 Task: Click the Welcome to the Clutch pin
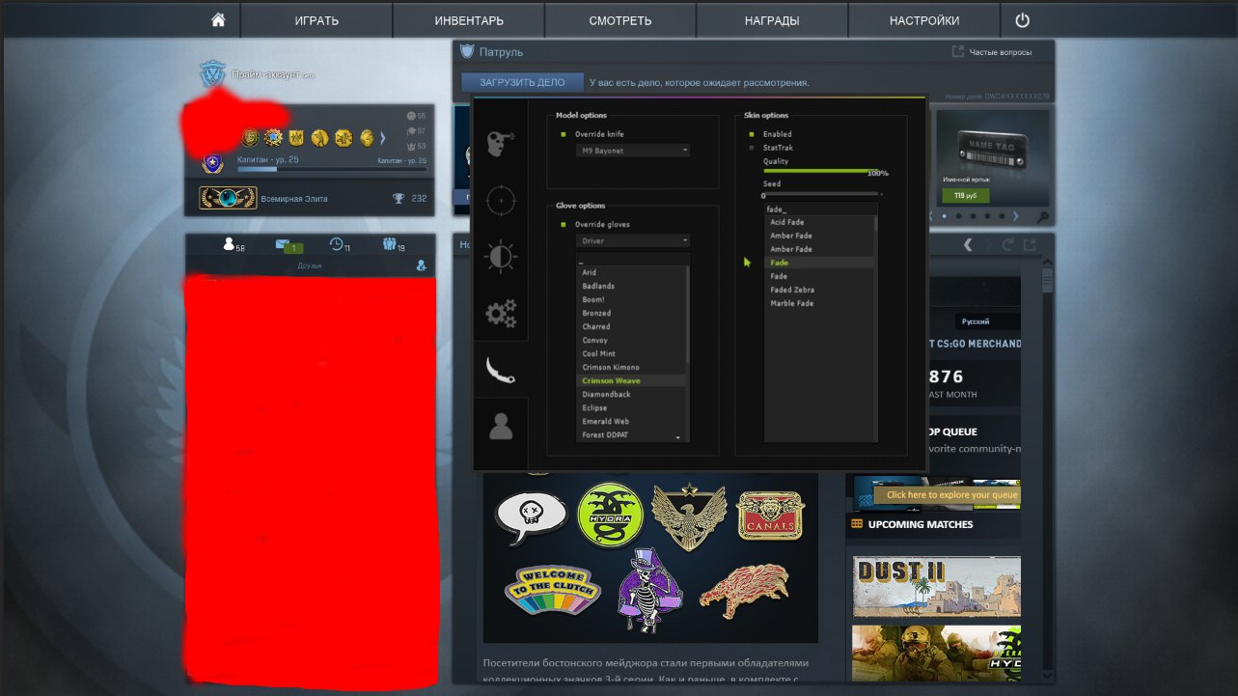point(553,591)
